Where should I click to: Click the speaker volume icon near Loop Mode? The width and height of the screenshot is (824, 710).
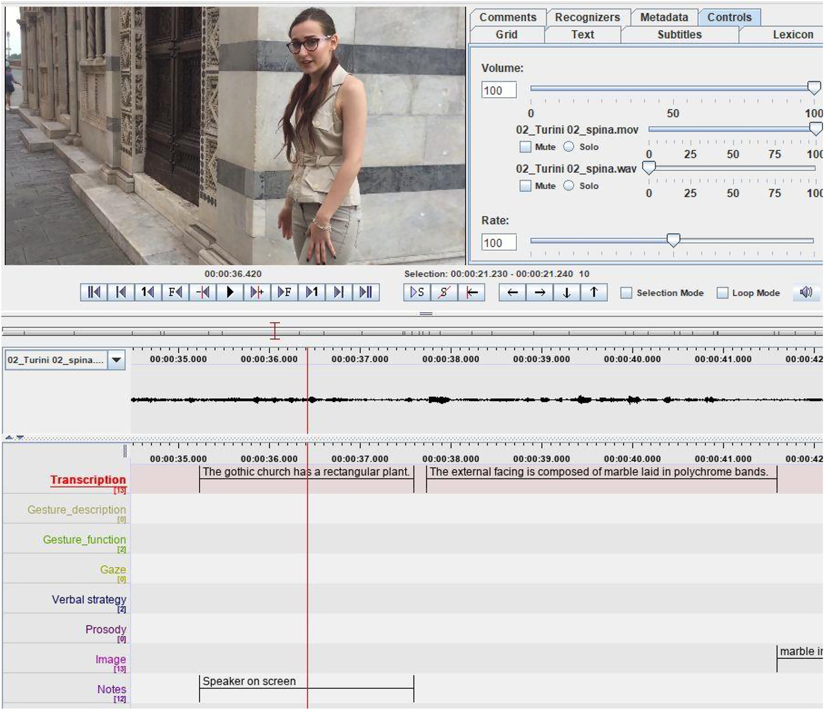click(x=805, y=292)
